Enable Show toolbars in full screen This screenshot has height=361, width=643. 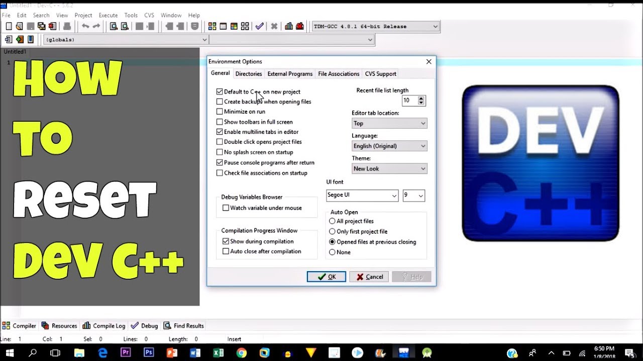(x=220, y=122)
